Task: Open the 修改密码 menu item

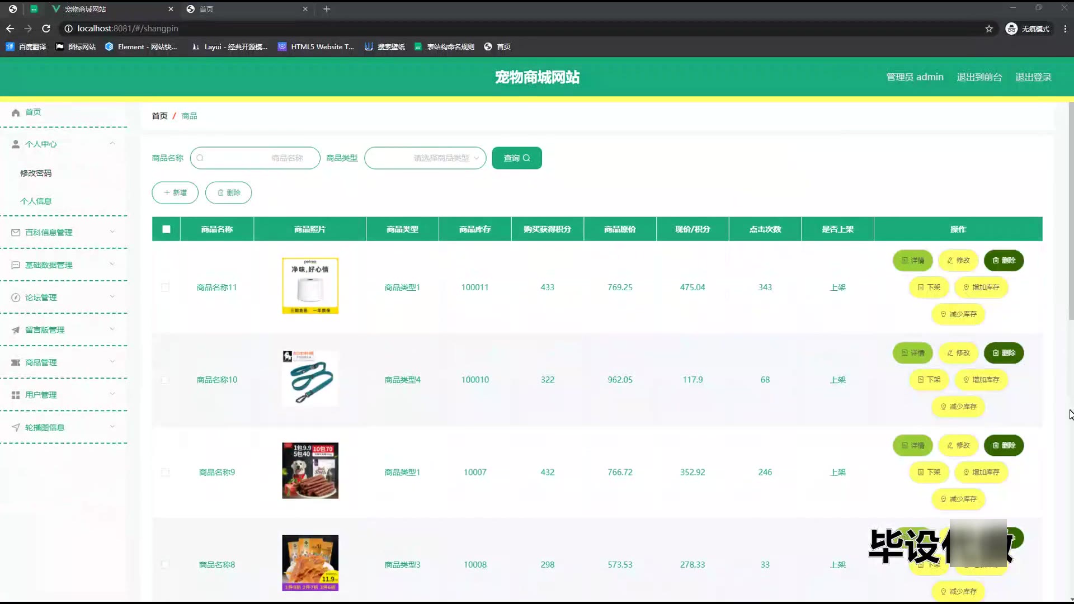Action: [36, 173]
